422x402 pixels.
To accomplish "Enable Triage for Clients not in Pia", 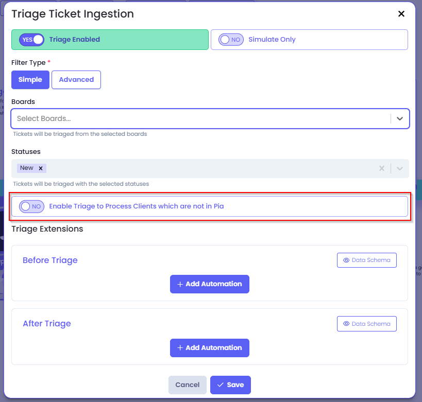I will [x=31, y=206].
